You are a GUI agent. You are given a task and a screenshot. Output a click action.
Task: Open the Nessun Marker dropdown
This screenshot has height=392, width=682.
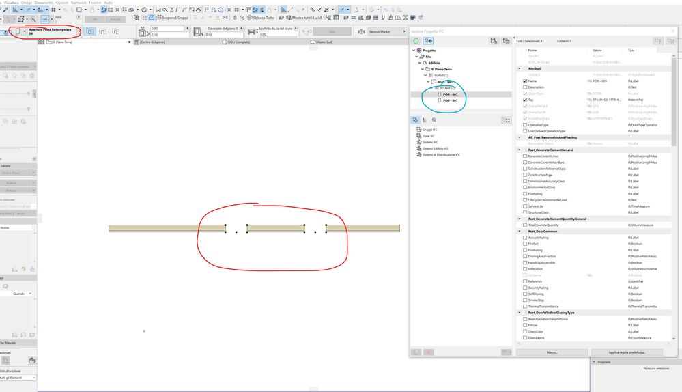[386, 32]
